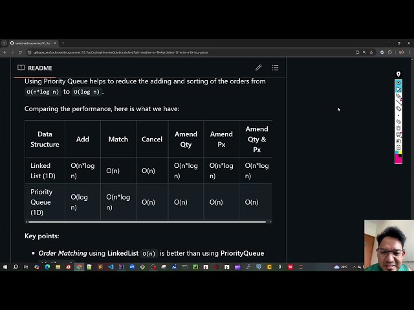Click the zoom magnifier icon in address bar
The image size is (414, 310).
point(364,52)
